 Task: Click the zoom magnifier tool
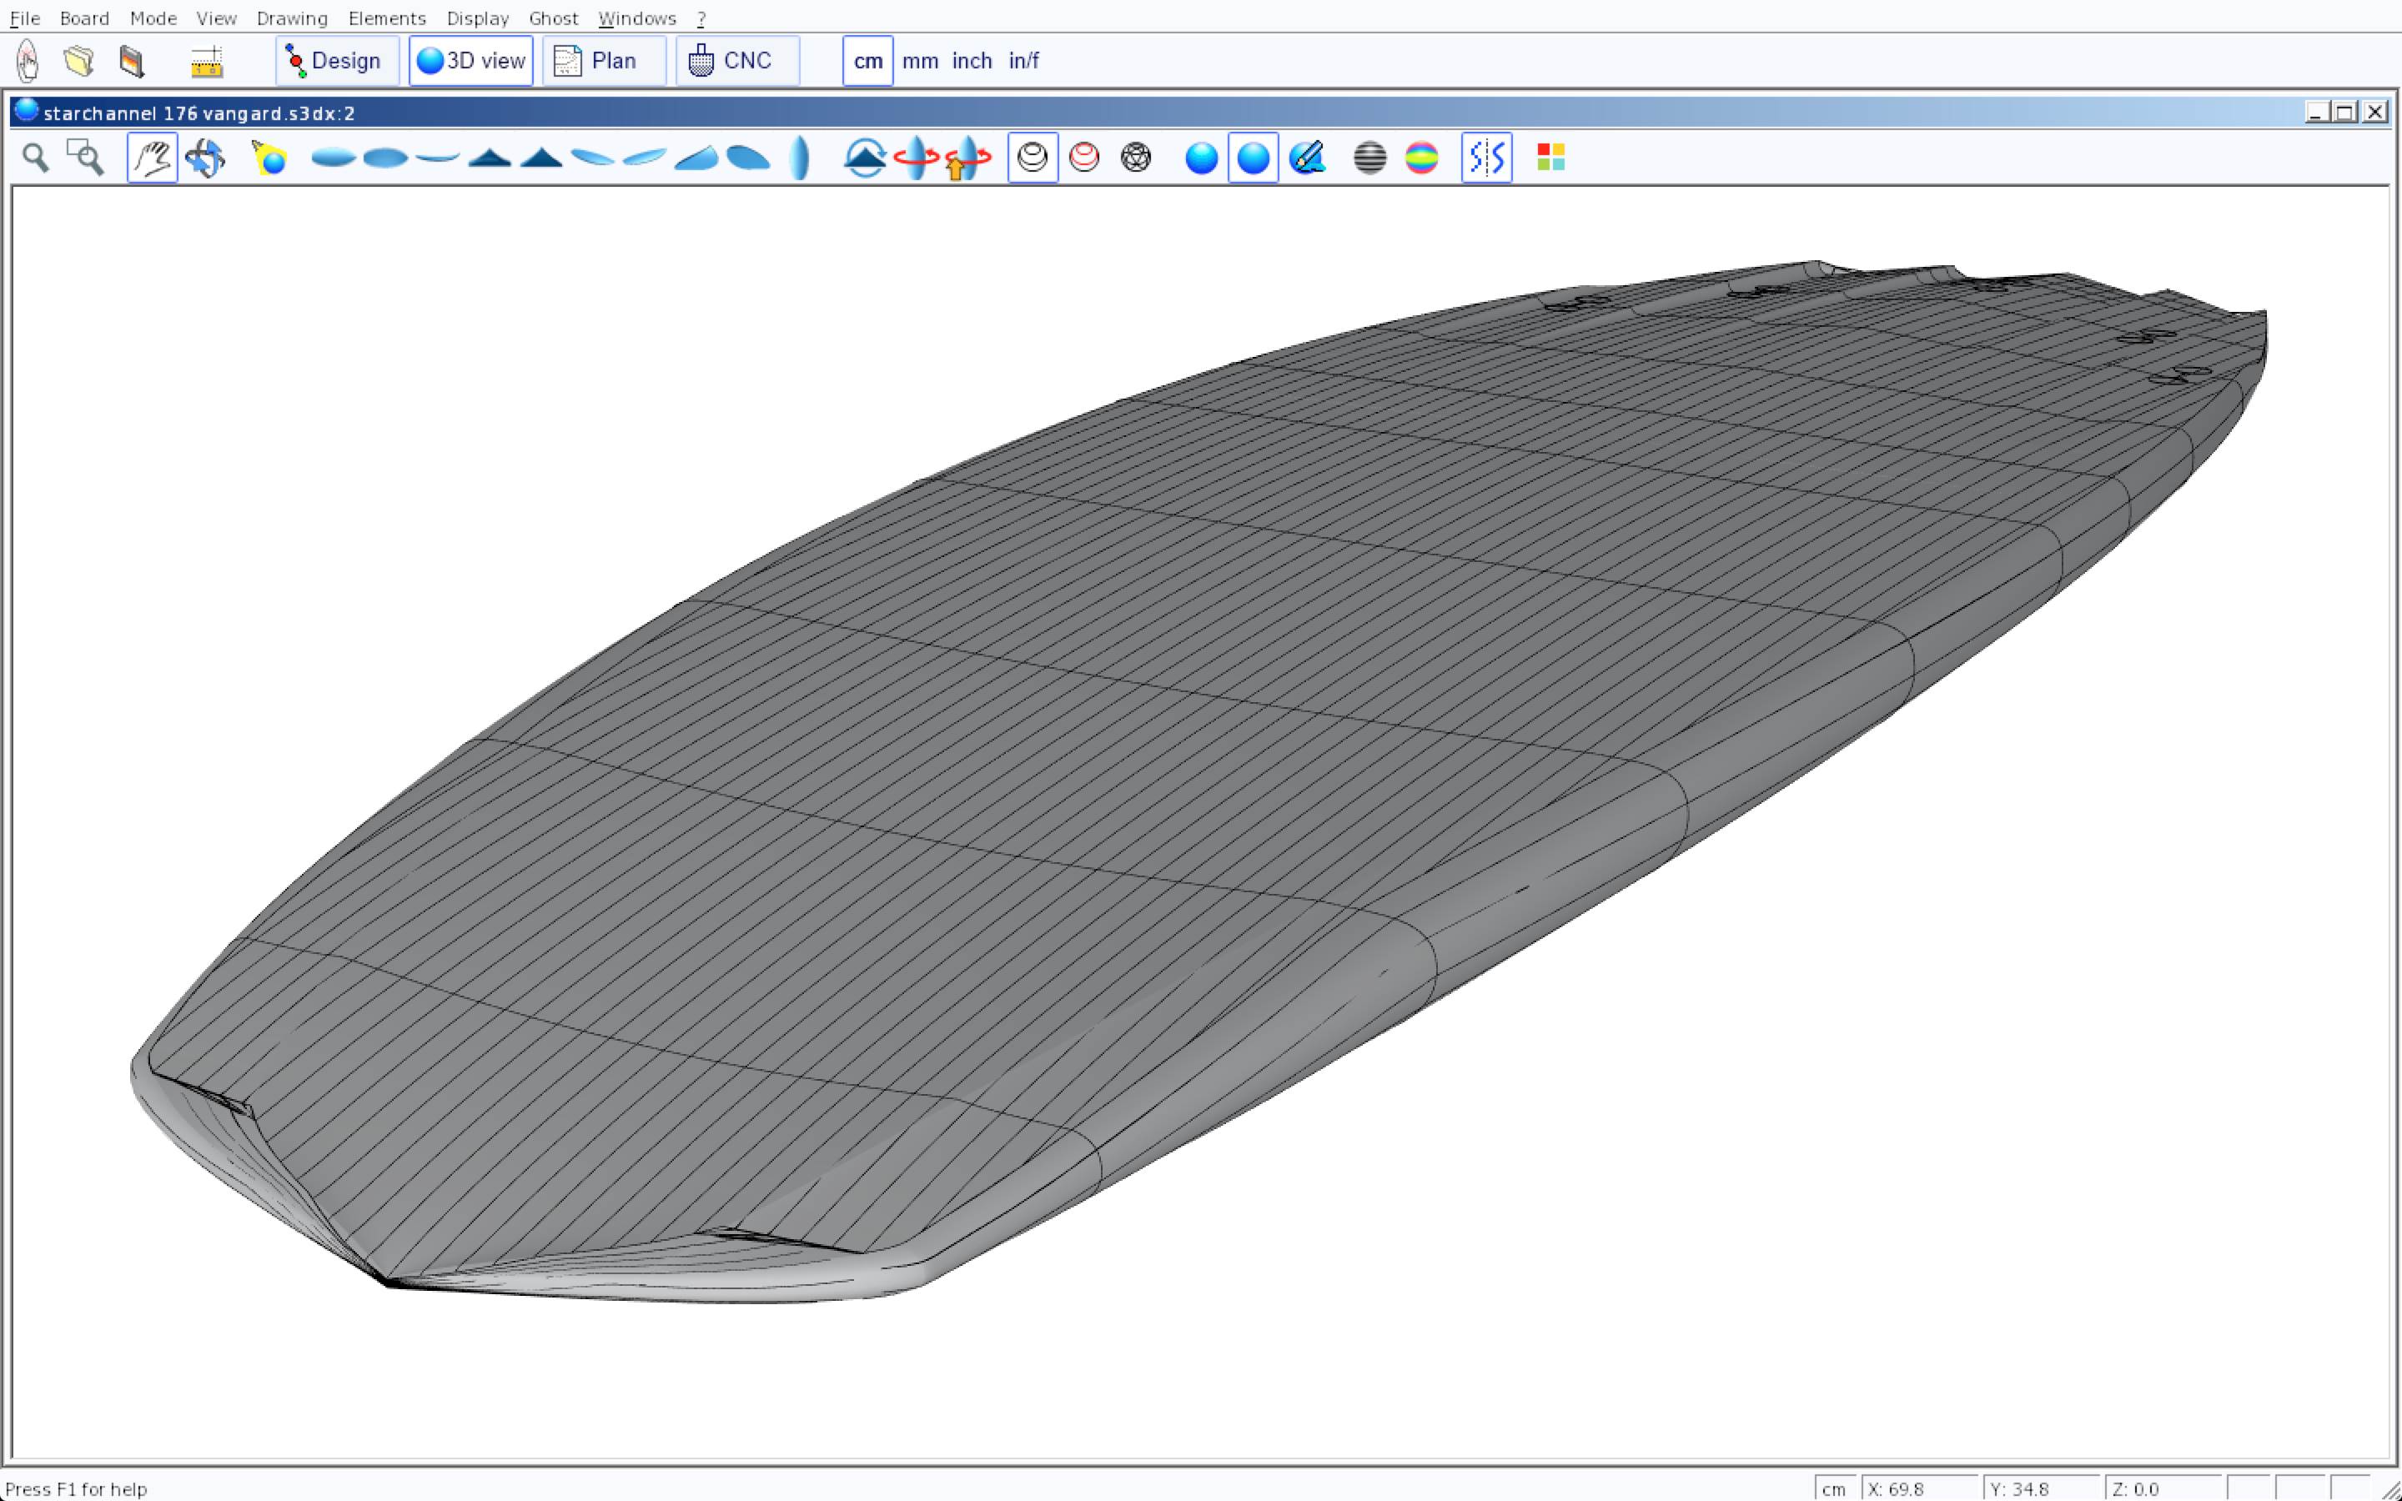coord(36,158)
